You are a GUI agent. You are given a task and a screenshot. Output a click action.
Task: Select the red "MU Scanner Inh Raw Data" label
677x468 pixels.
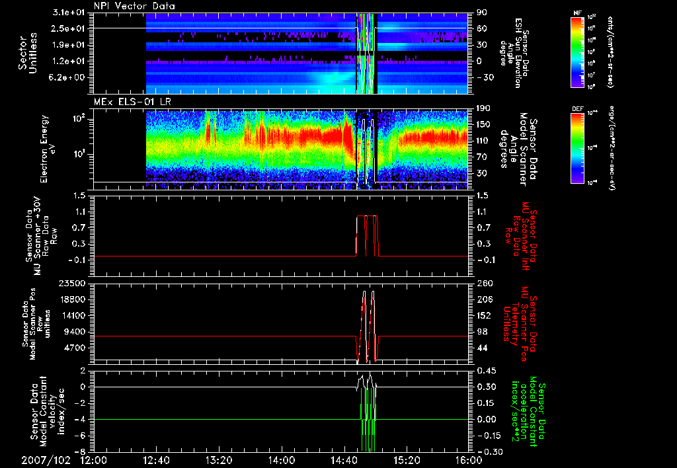pyautogui.click(x=522, y=237)
